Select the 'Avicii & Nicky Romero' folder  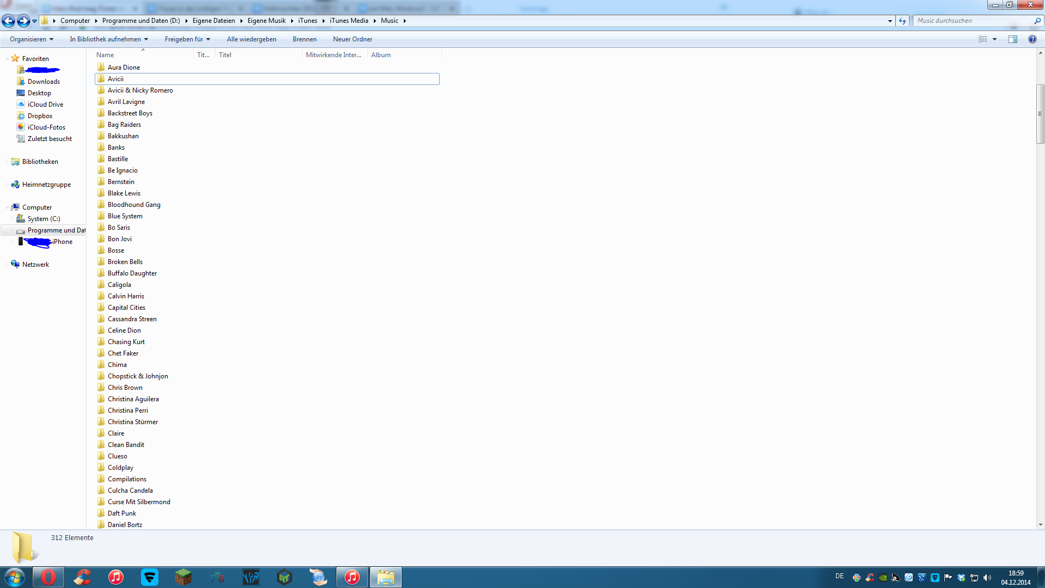(140, 90)
